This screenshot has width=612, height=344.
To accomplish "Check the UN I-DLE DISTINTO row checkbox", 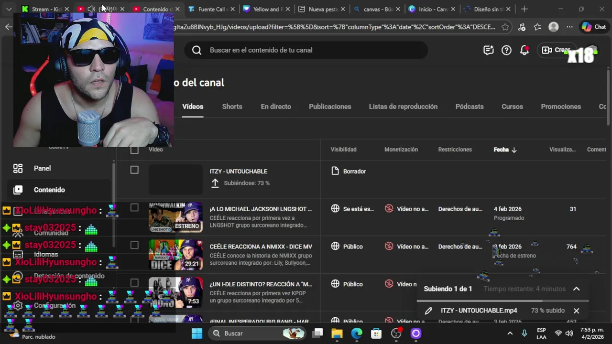I will click(134, 283).
